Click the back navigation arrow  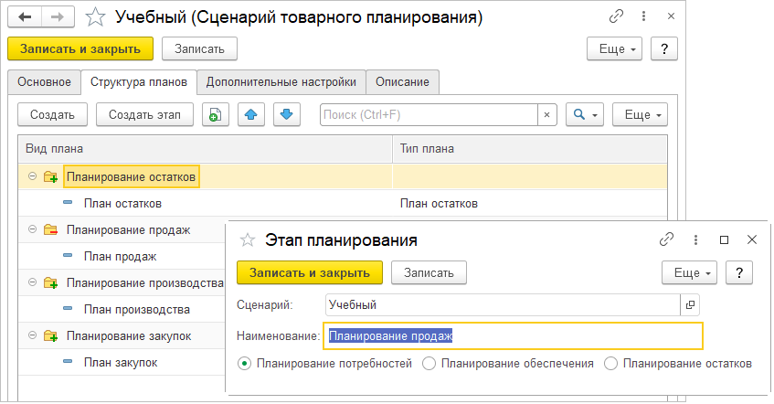coord(26,17)
